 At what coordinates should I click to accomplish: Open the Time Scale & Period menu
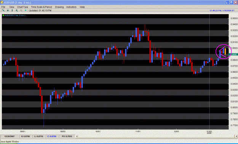pyautogui.click(x=42, y=7)
